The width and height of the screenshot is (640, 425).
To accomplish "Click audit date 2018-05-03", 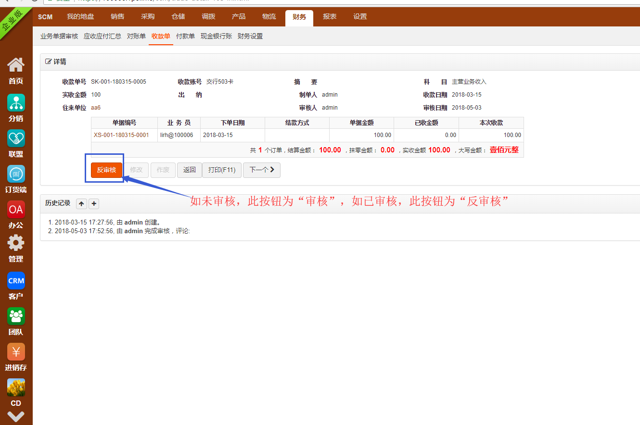I will click(x=467, y=108).
